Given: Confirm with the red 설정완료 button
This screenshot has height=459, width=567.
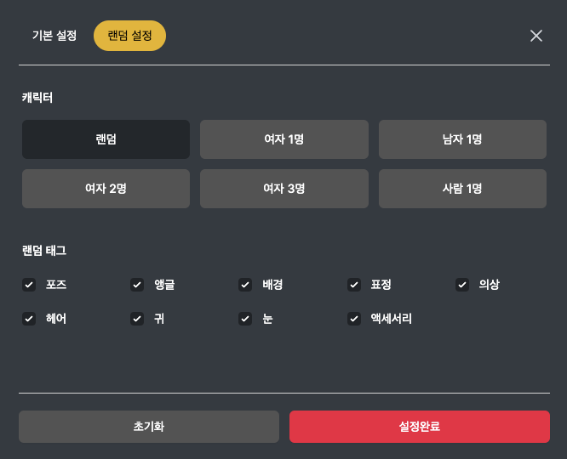Looking at the screenshot, I should click(420, 427).
